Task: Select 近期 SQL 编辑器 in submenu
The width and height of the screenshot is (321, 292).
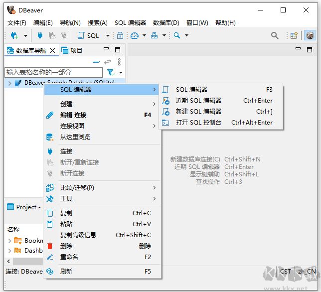Action: click(221, 101)
